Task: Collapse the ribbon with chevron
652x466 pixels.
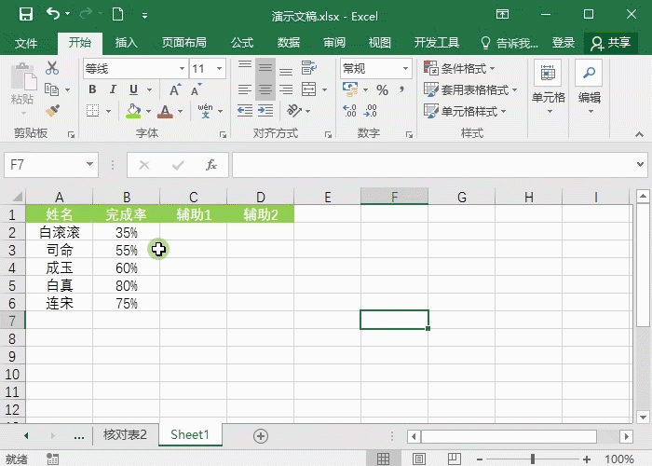Action: [x=640, y=134]
